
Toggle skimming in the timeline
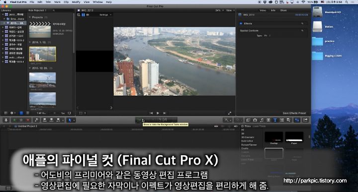pyautogui.click(x=216, y=126)
